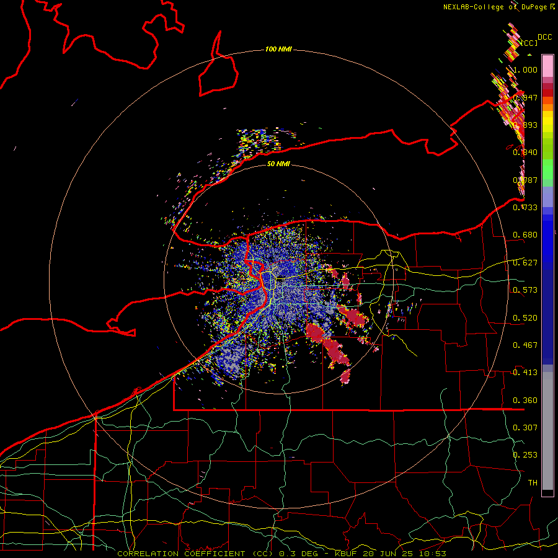The width and height of the screenshot is (558, 558).
Task: Click the 0.413 legend value
Action: 525,373
